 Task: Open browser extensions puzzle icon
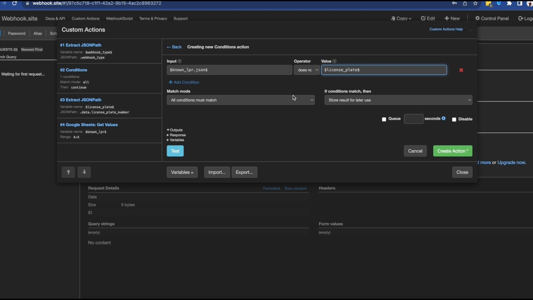(x=509, y=3)
